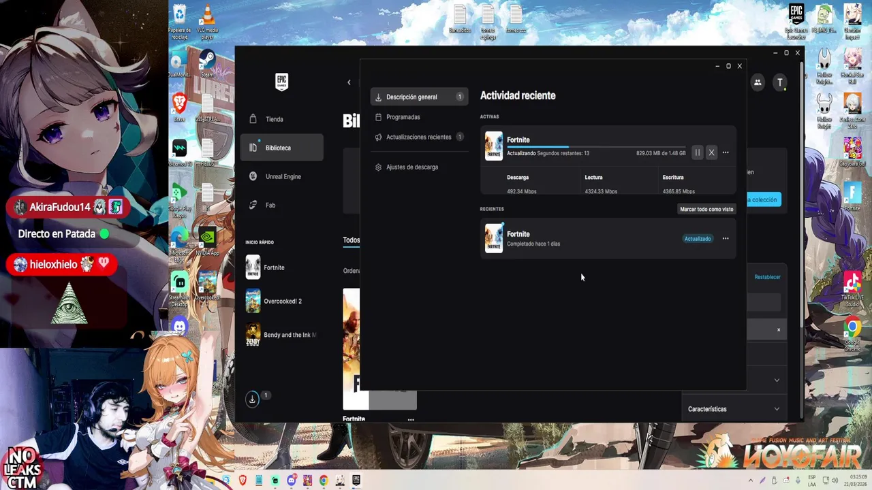Open more options for the updating Fortnite

coord(726,152)
